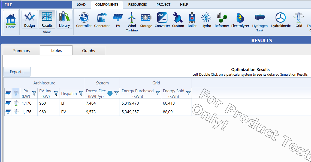This screenshot has width=311, height=162.
Task: Open the RESOURCES ribbon tab
Action: 137,5
